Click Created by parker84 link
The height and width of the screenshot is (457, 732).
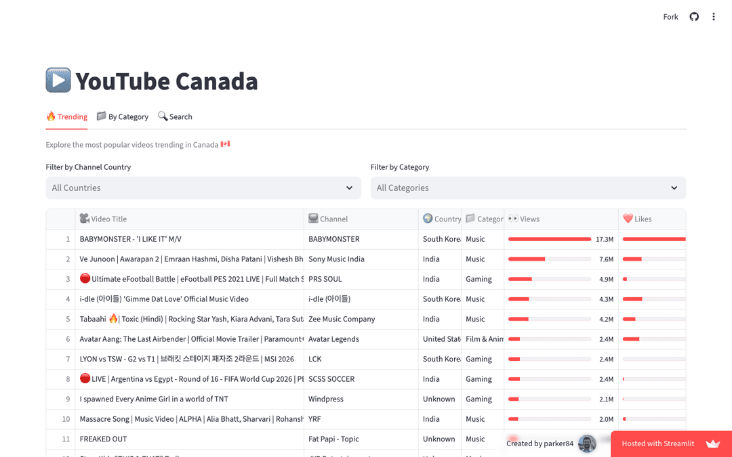(x=540, y=443)
